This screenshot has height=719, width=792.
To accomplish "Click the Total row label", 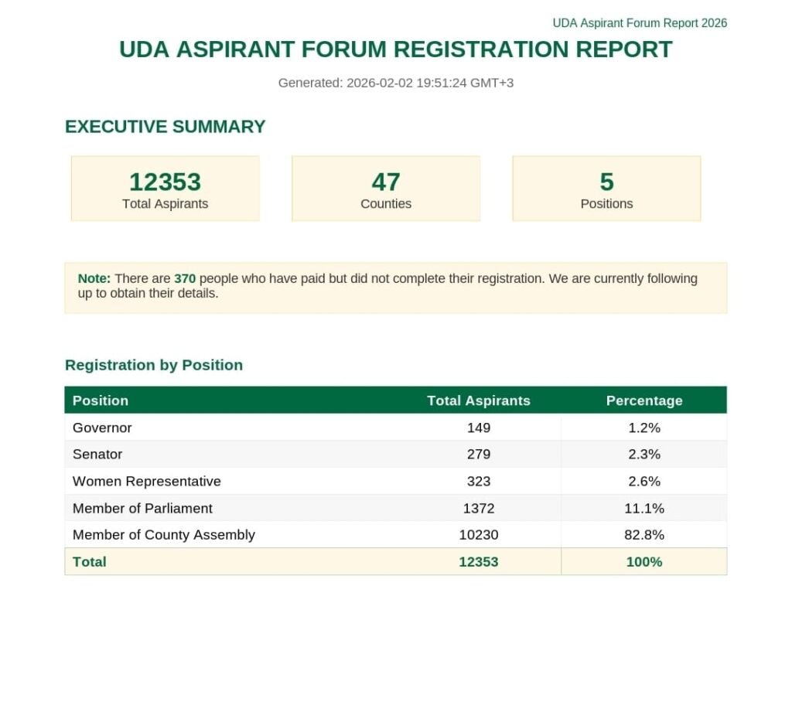I will pyautogui.click(x=89, y=562).
